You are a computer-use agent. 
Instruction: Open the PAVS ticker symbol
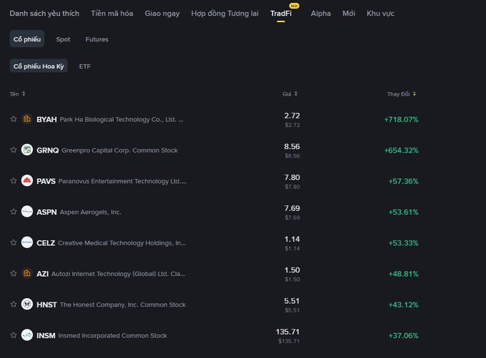coord(46,181)
